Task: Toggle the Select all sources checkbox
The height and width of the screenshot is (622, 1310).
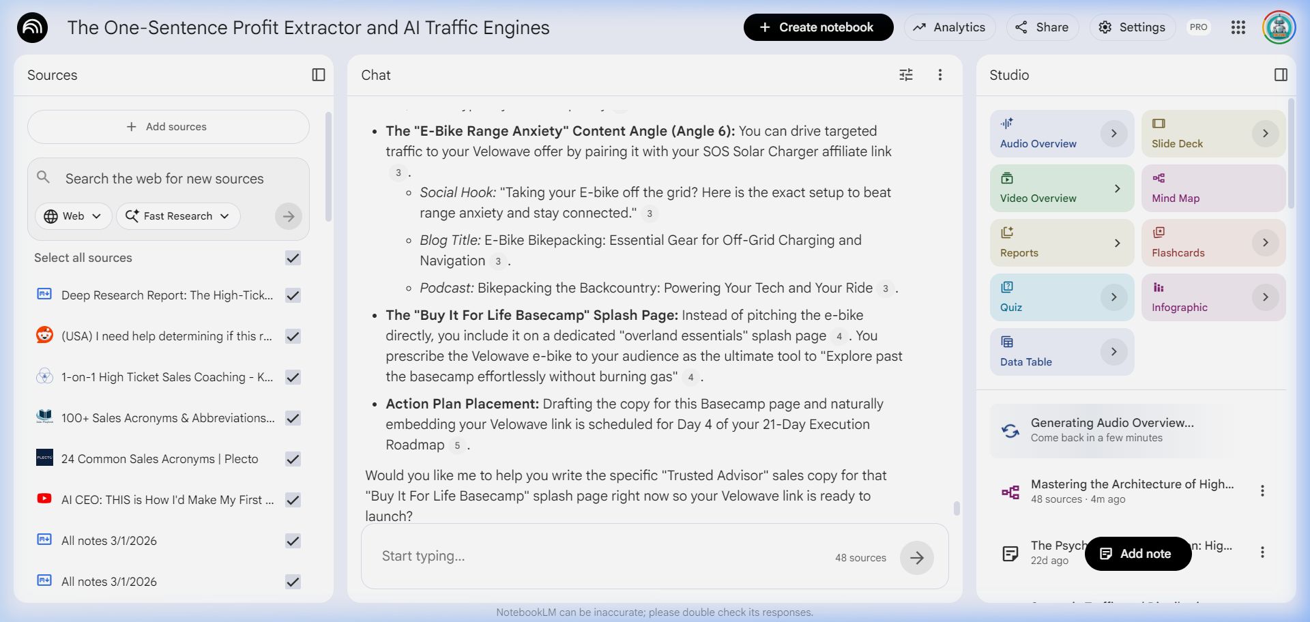Action: pyautogui.click(x=293, y=258)
